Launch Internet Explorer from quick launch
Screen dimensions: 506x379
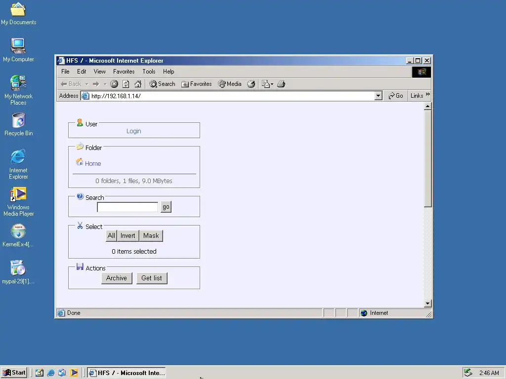pos(51,373)
